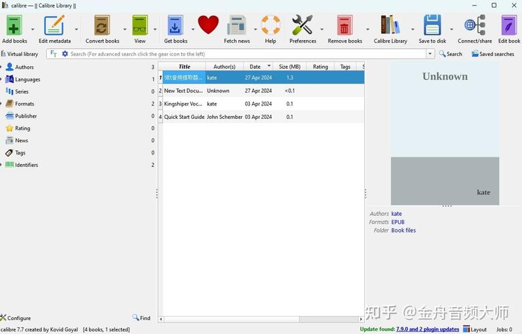Open View dropdown arrow
Image resolution: width=522 pixels, height=334 pixels.
(x=155, y=29)
